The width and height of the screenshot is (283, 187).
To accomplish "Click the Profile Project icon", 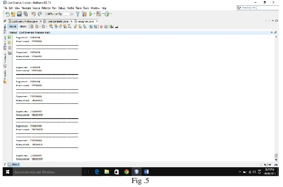I will point(107,14).
